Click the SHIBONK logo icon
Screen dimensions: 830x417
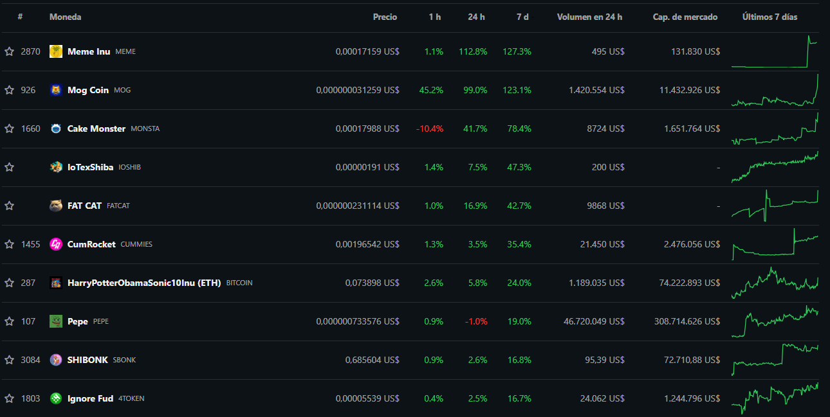click(56, 360)
